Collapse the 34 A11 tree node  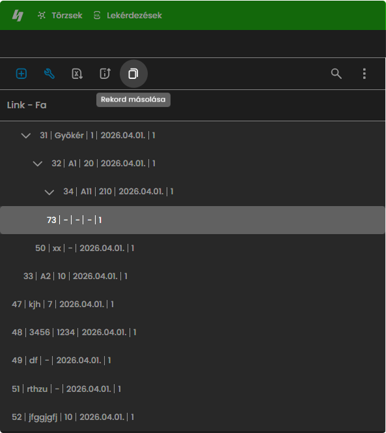click(x=49, y=192)
